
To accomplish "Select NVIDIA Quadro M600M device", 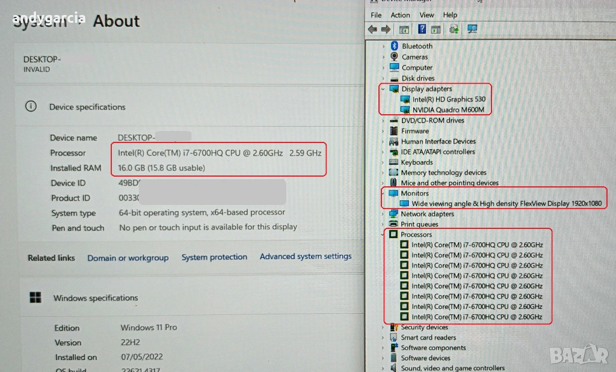I will 448,110.
